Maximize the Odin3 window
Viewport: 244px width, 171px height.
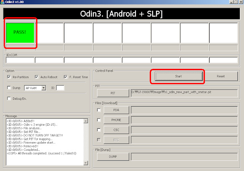(x=236, y=2)
